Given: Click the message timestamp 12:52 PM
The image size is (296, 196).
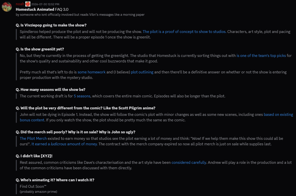Looking at the screenshot, I should pyautogui.click(x=45, y=4).
